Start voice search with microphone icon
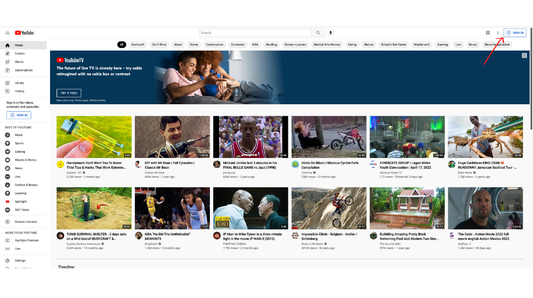533x298 pixels. tap(330, 33)
